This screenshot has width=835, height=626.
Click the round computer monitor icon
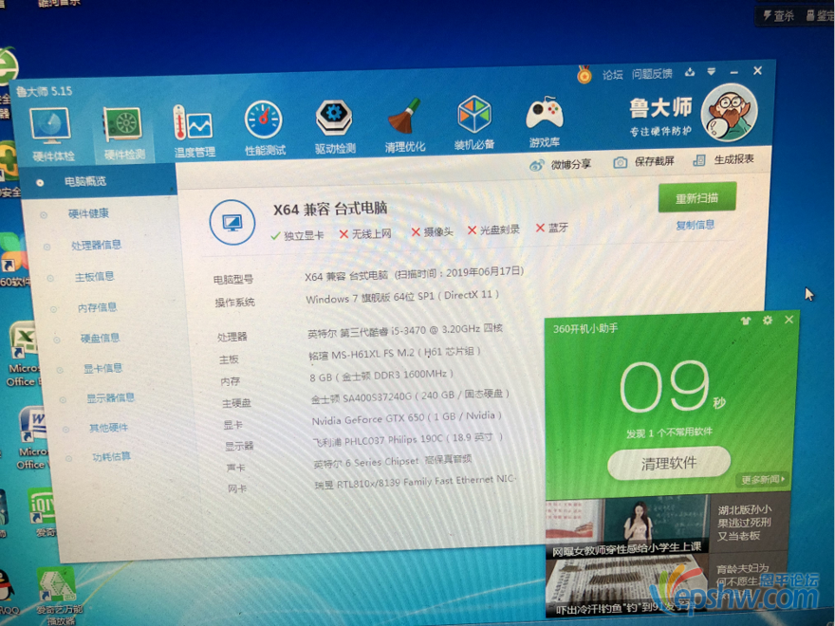coord(232,222)
